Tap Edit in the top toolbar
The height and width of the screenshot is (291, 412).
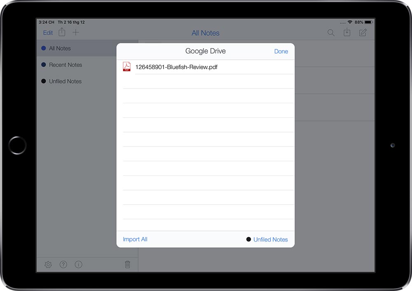pyautogui.click(x=48, y=33)
